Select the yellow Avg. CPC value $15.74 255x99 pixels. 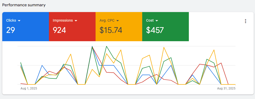pos(111,30)
